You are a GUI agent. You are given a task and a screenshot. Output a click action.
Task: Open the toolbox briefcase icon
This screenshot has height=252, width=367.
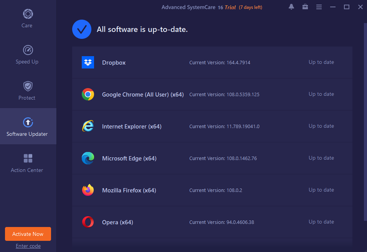305,7
